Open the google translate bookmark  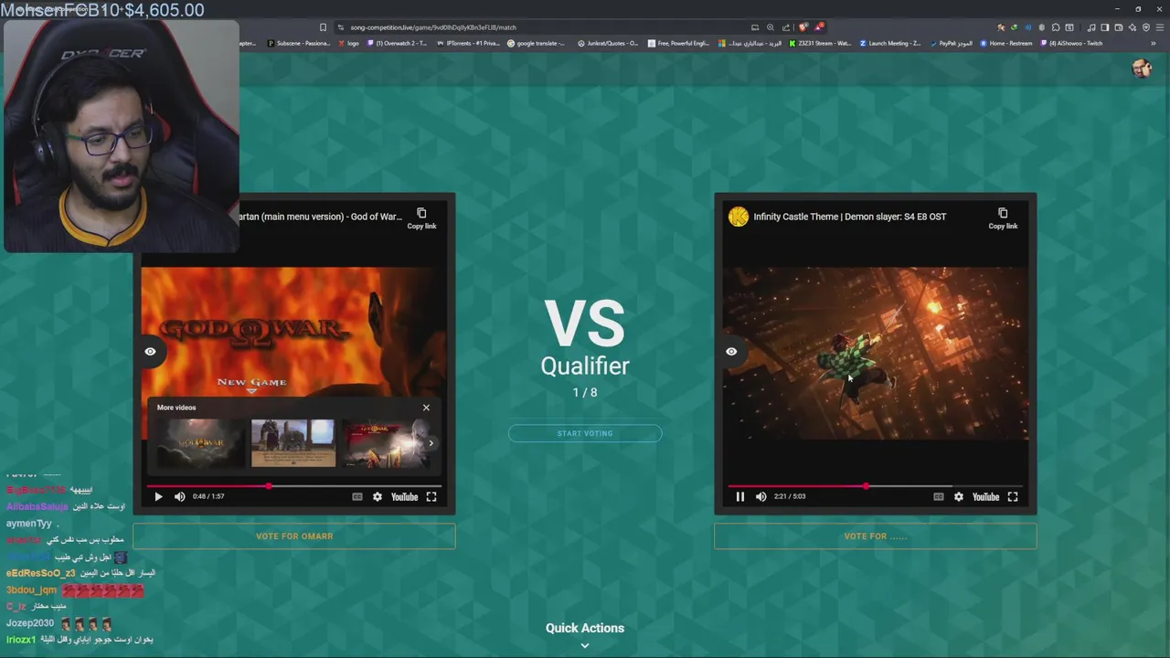coord(537,43)
